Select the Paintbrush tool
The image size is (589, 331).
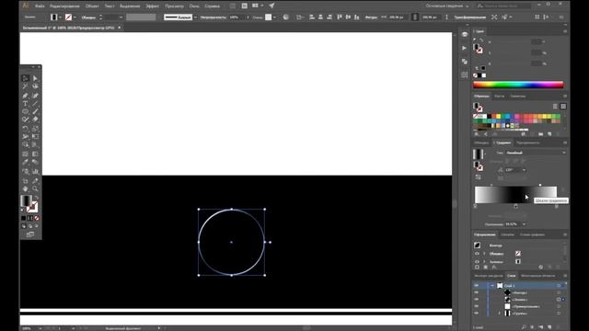click(35, 111)
